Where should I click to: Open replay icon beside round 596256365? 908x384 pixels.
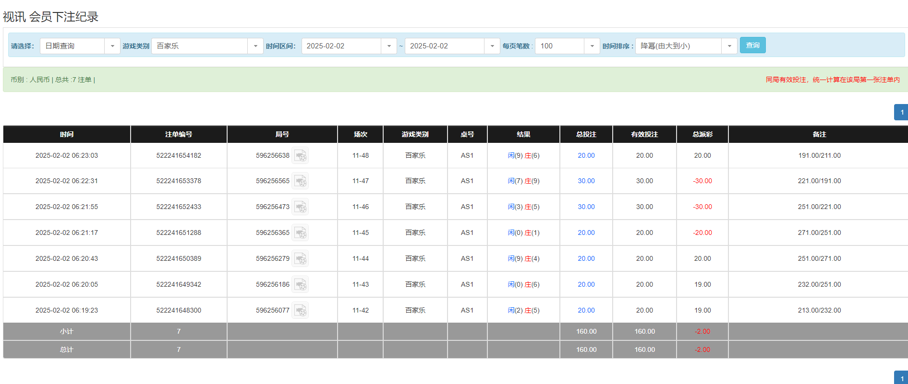300,233
